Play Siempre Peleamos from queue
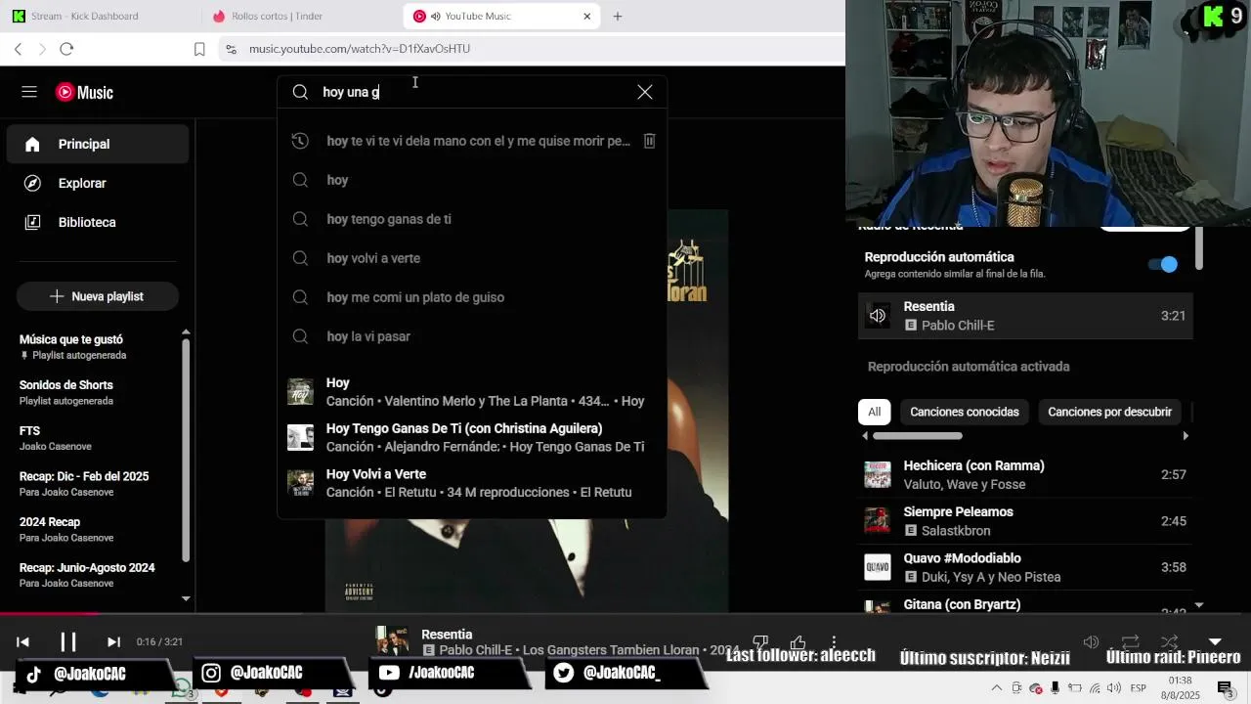The height and width of the screenshot is (704, 1251). pyautogui.click(x=1025, y=521)
